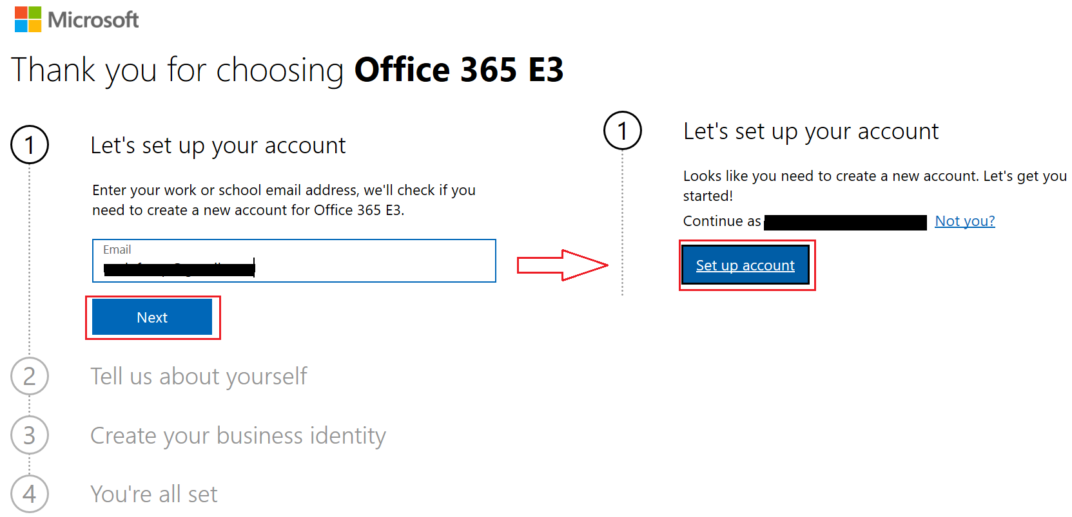The image size is (1072, 517).
Task: Click the Email input field
Action: coord(294,261)
